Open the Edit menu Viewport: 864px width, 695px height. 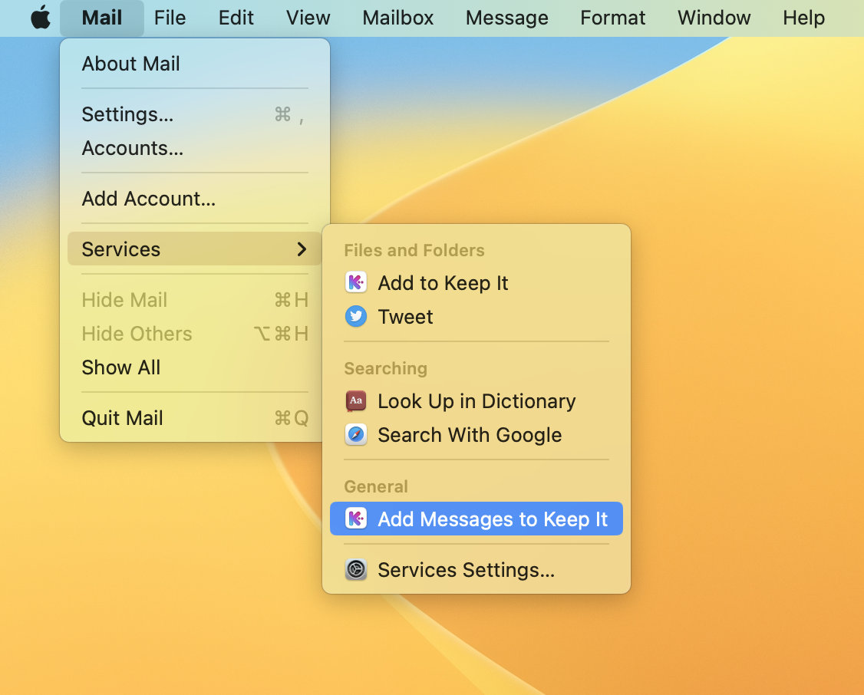click(x=236, y=18)
